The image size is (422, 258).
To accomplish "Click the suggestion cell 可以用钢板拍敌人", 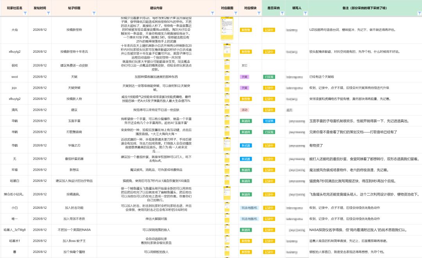I will pyautogui.click(x=156, y=252).
